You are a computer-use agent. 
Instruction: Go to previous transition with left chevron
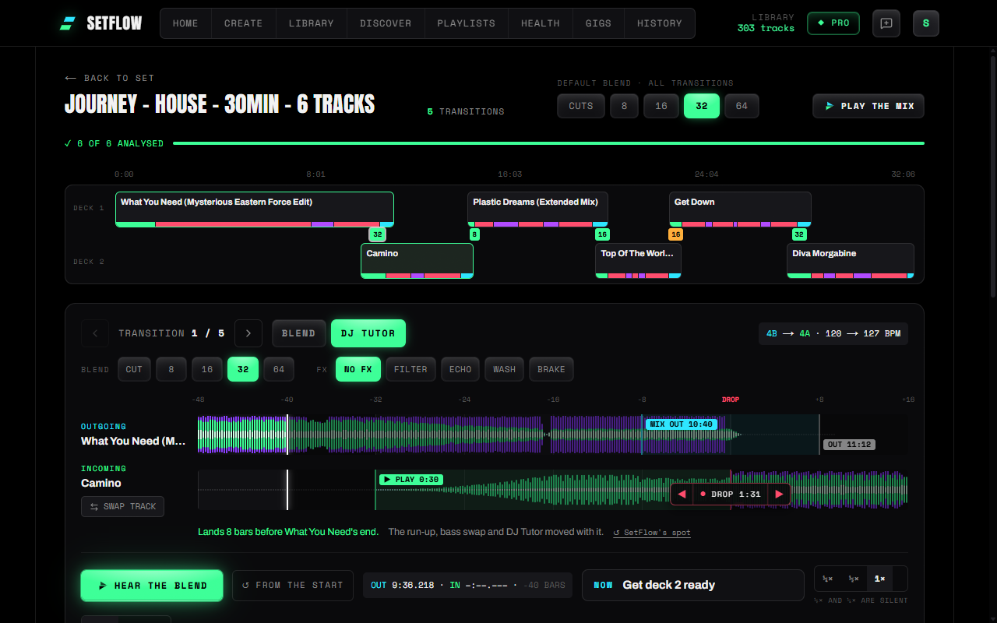pos(95,333)
